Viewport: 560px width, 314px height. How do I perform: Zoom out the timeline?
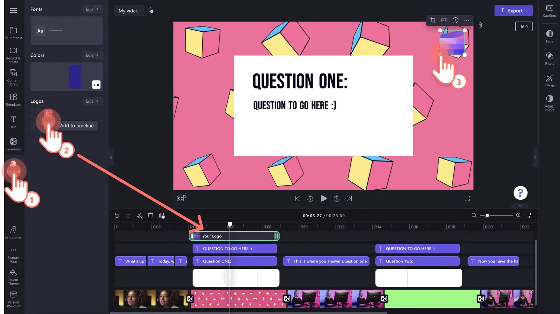click(x=474, y=215)
